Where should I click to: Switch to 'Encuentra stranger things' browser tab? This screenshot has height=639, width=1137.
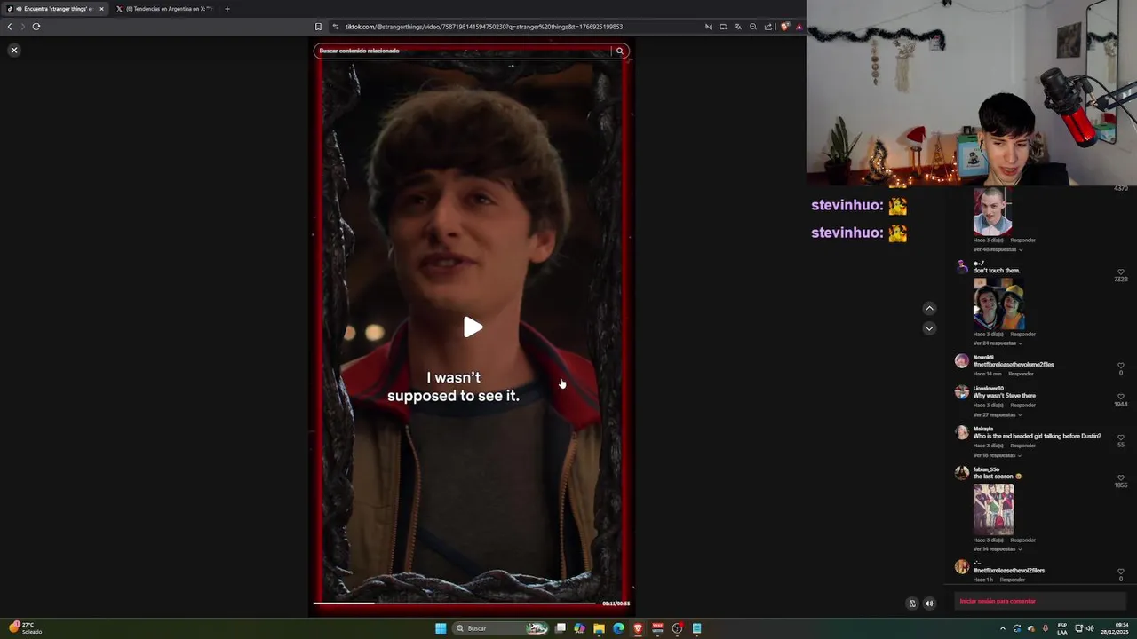tap(55, 9)
